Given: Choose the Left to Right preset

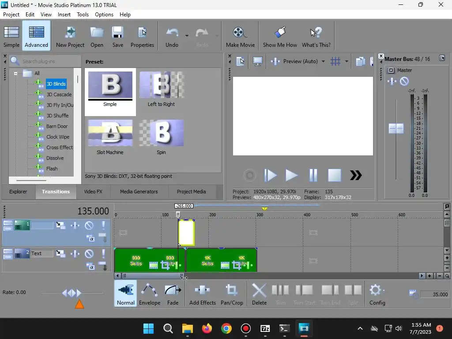Looking at the screenshot, I should click(162, 89).
